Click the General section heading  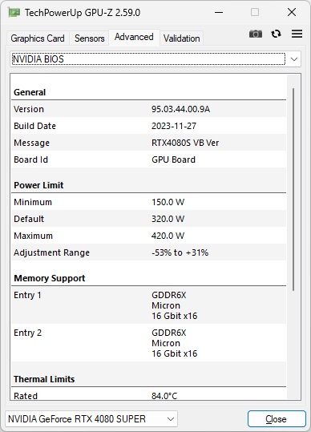(30, 92)
